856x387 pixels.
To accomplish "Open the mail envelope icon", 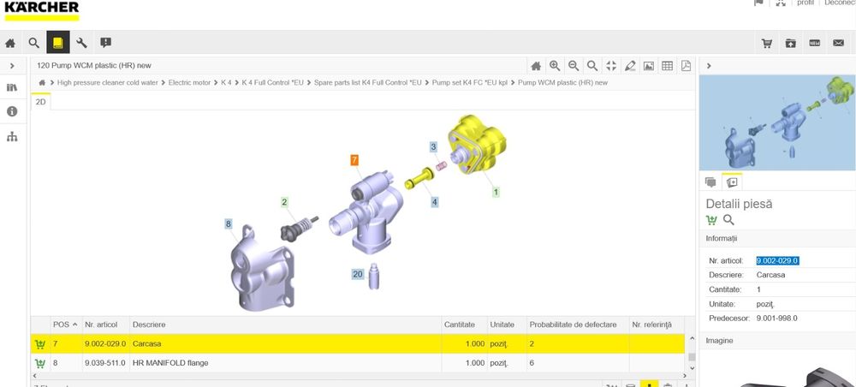I will click(839, 43).
